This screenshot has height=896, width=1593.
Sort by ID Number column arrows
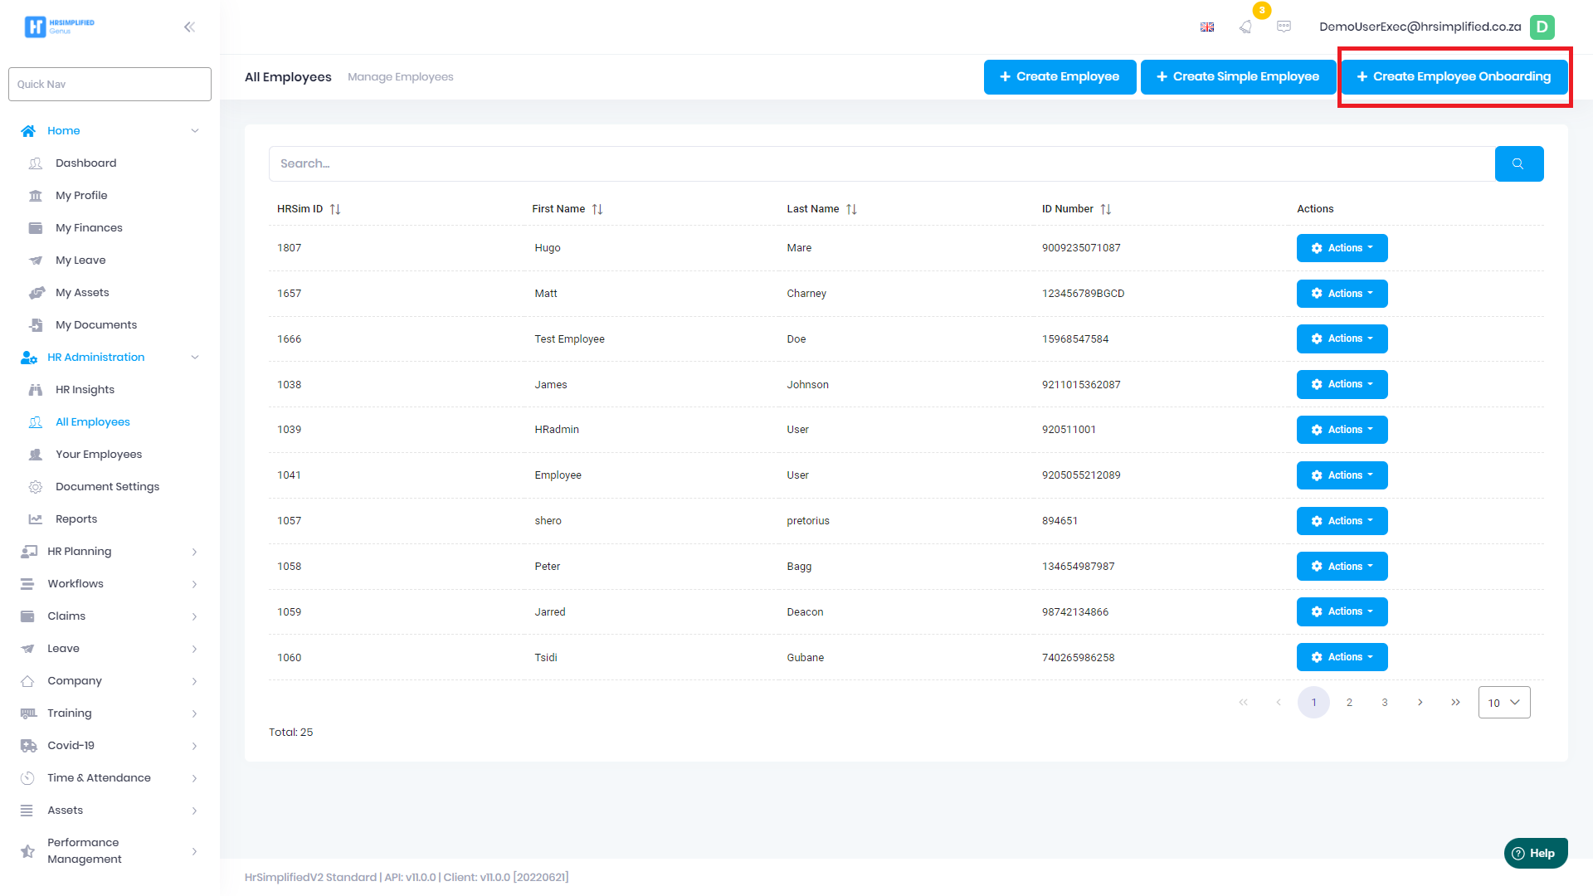tap(1106, 209)
